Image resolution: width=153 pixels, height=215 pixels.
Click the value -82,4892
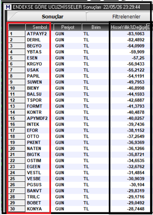[x=136, y=40]
